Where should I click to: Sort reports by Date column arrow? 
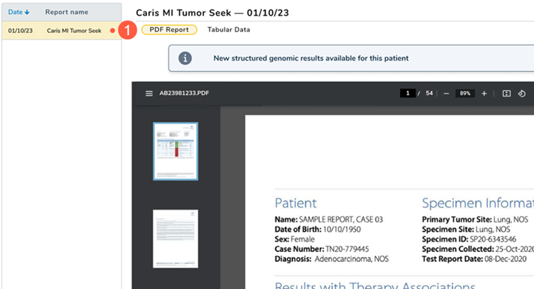tap(28, 12)
